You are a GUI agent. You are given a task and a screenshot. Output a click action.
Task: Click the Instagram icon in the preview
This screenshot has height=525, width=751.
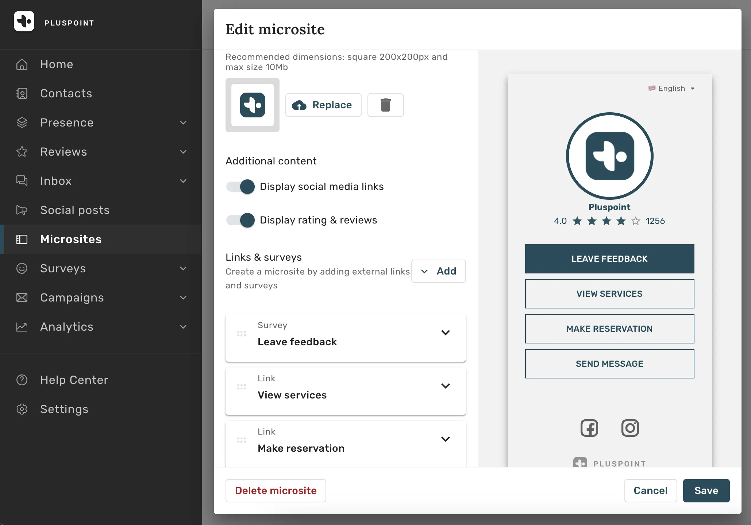(630, 428)
